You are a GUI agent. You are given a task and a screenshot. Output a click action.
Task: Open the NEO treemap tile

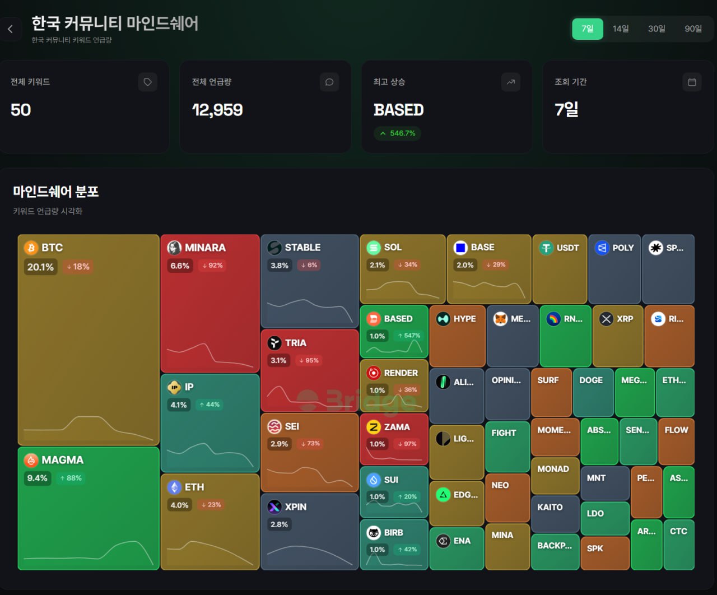tap(508, 498)
